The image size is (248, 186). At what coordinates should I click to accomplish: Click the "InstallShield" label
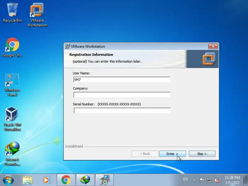74,146
